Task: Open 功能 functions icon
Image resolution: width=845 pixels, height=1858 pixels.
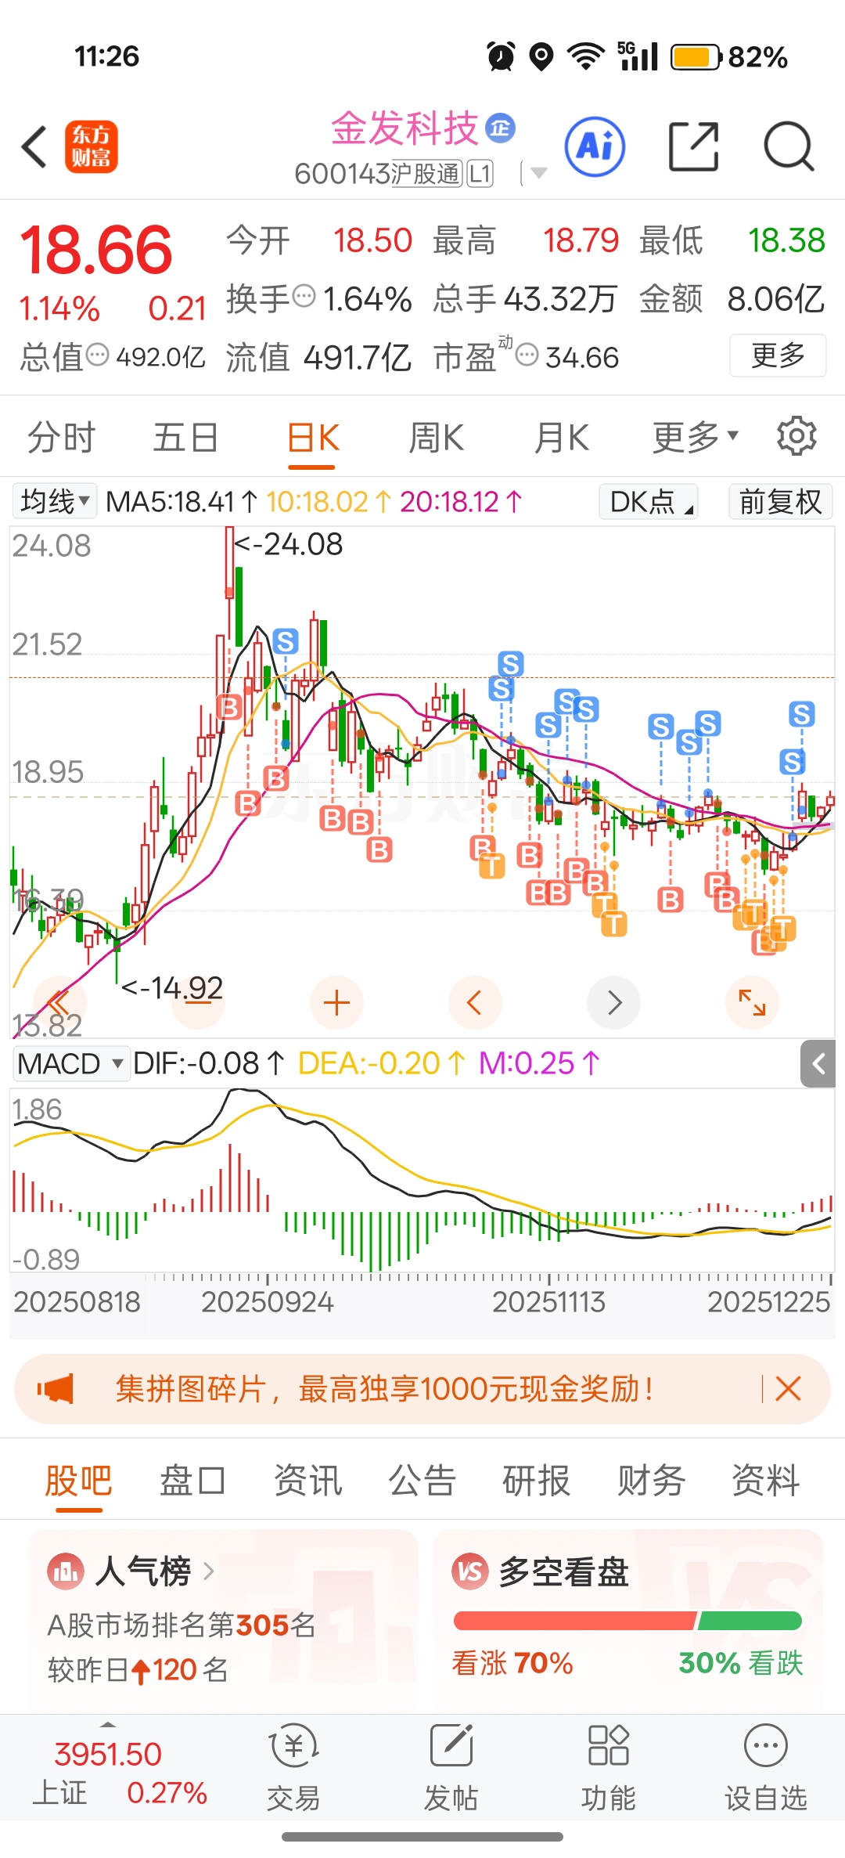Action: [608, 1745]
